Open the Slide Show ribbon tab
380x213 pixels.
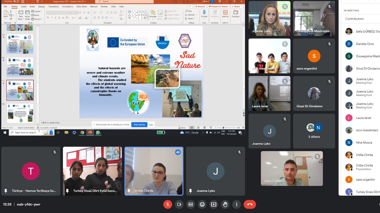pos(82,7)
